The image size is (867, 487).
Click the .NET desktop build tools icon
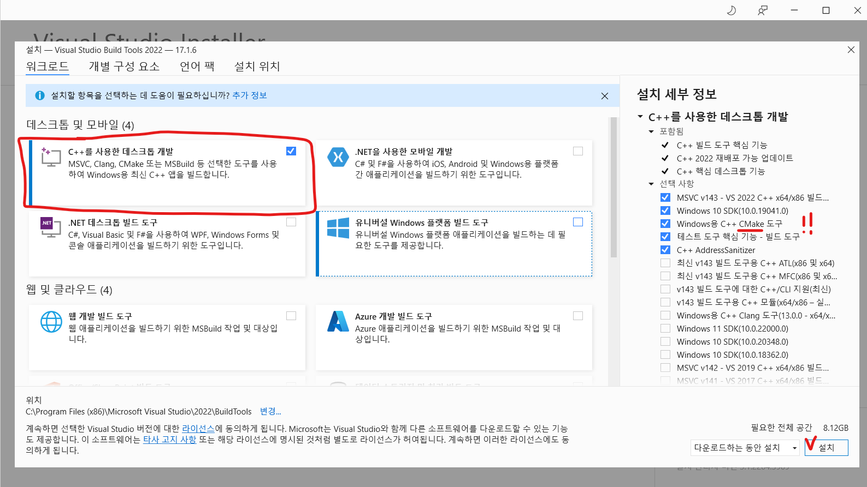pos(51,227)
